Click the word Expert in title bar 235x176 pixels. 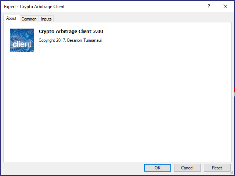coord(10,7)
